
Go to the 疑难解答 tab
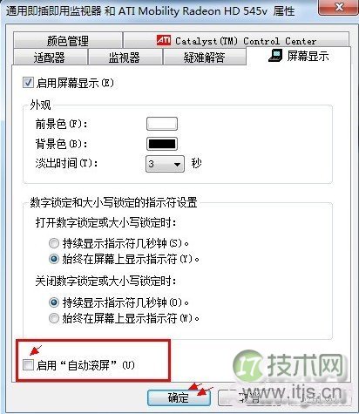click(205, 58)
